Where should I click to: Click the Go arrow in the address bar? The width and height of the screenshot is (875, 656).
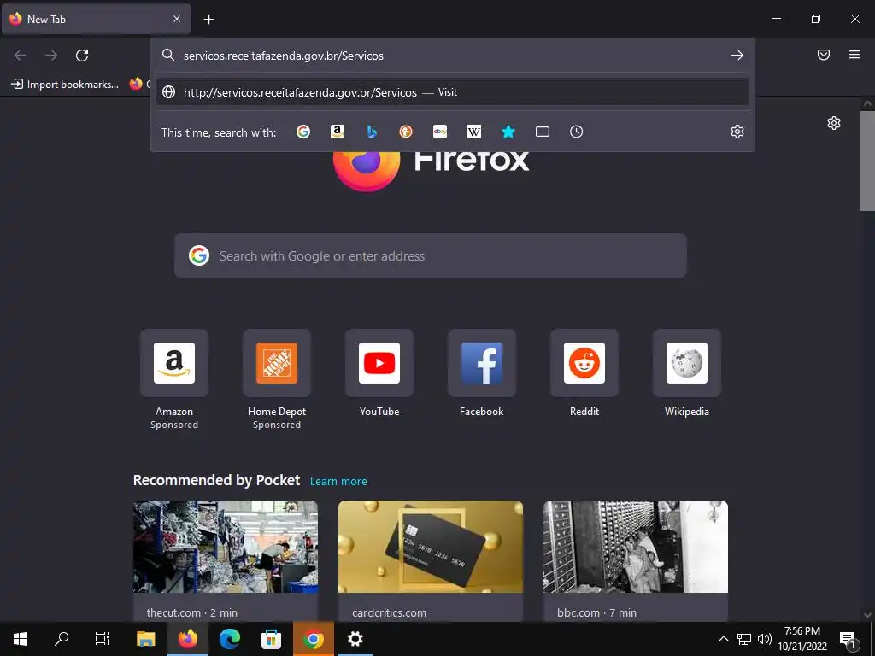737,56
